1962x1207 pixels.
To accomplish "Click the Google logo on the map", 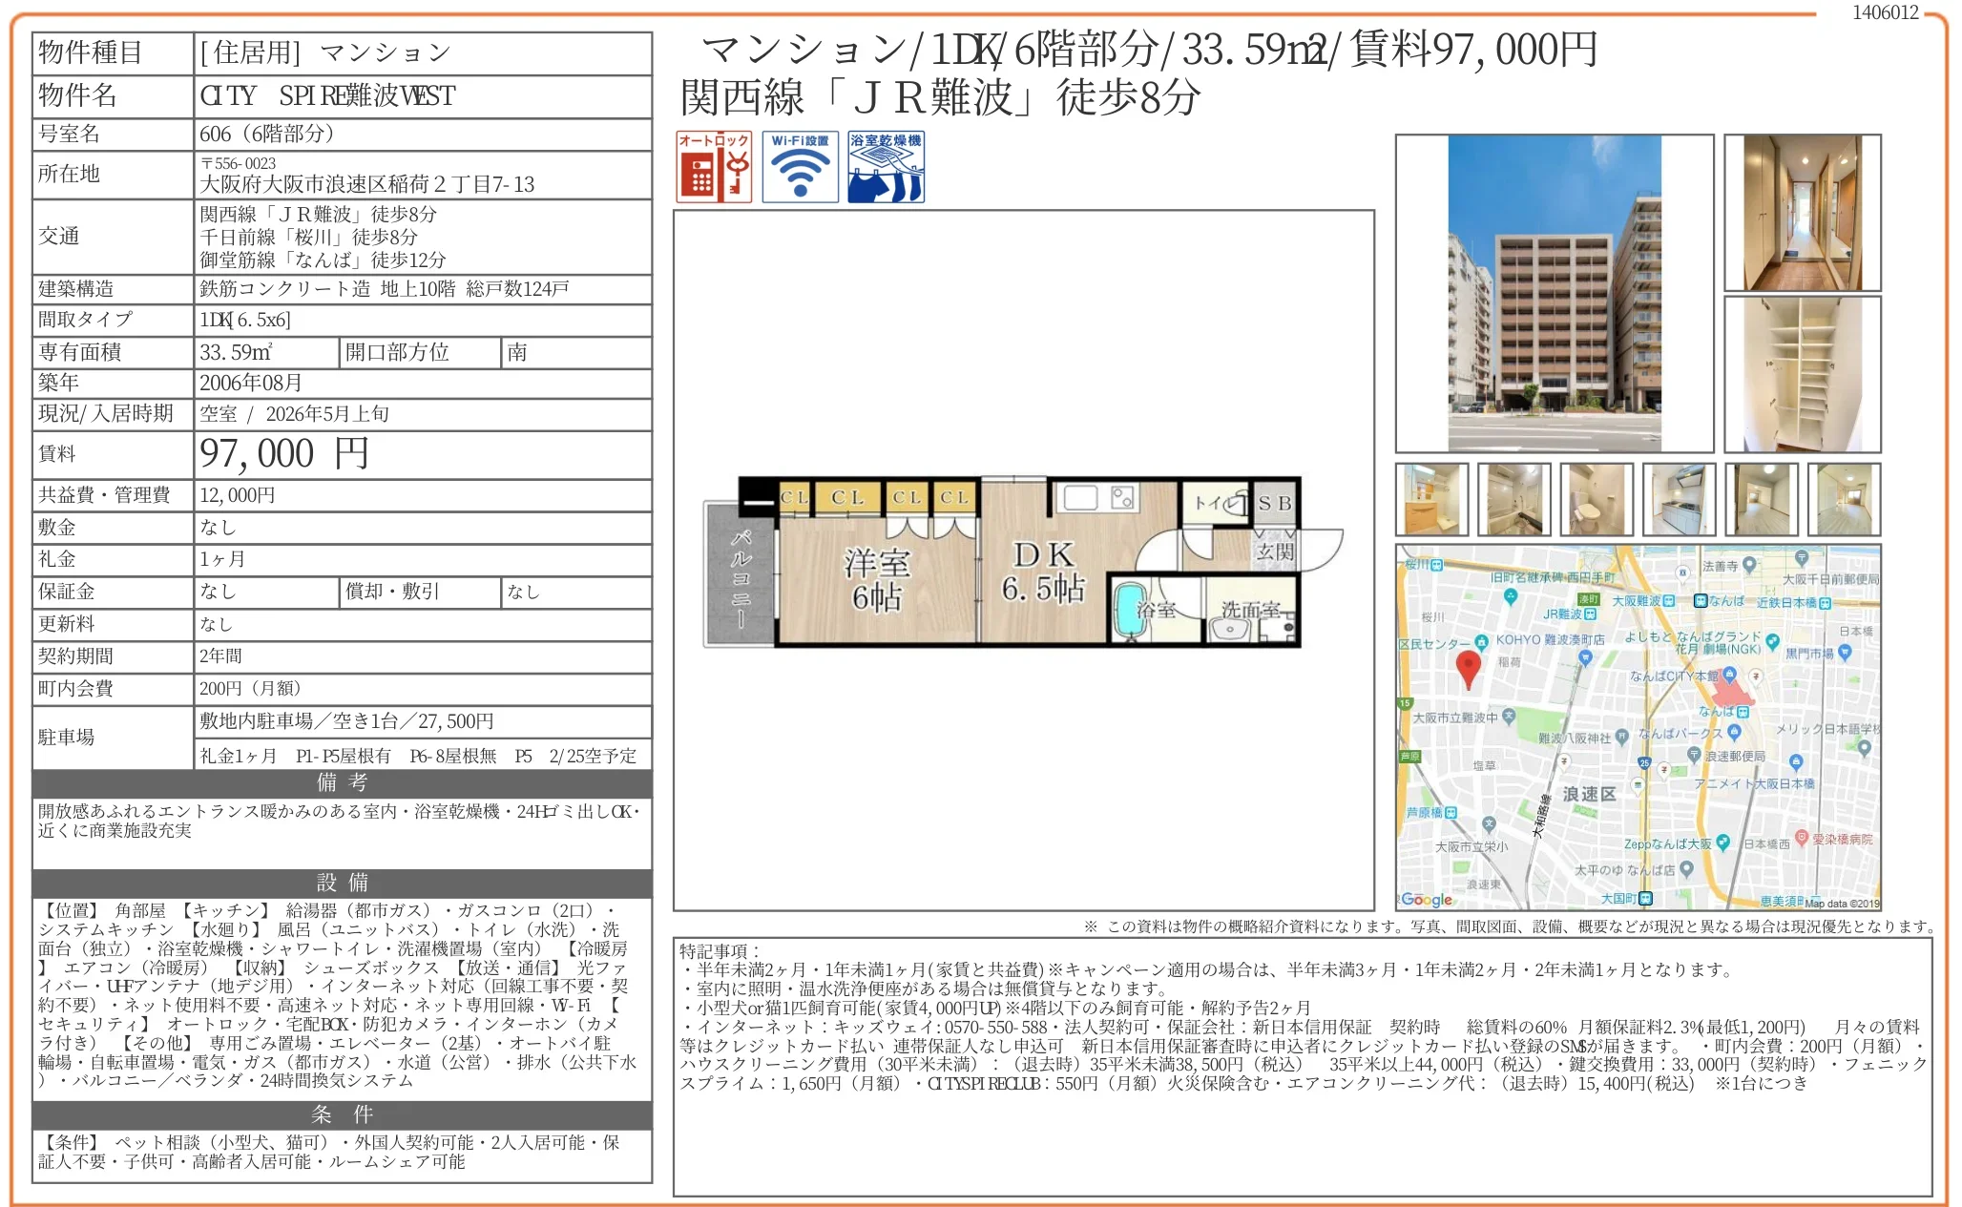I will click(x=1427, y=900).
